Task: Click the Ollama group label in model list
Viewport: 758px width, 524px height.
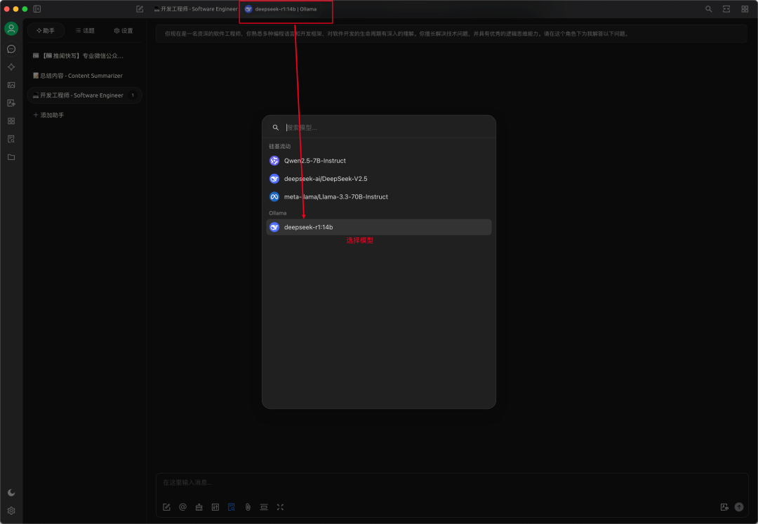Action: tap(277, 213)
